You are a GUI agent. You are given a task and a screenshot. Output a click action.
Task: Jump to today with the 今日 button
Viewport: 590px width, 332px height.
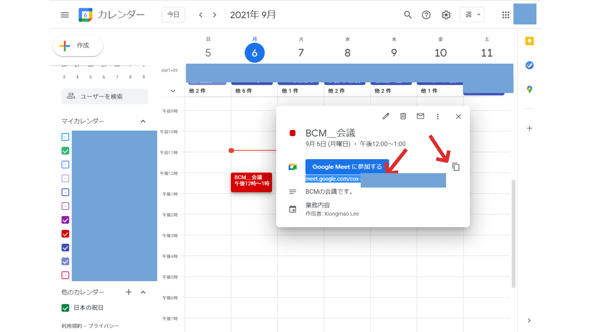coord(173,14)
